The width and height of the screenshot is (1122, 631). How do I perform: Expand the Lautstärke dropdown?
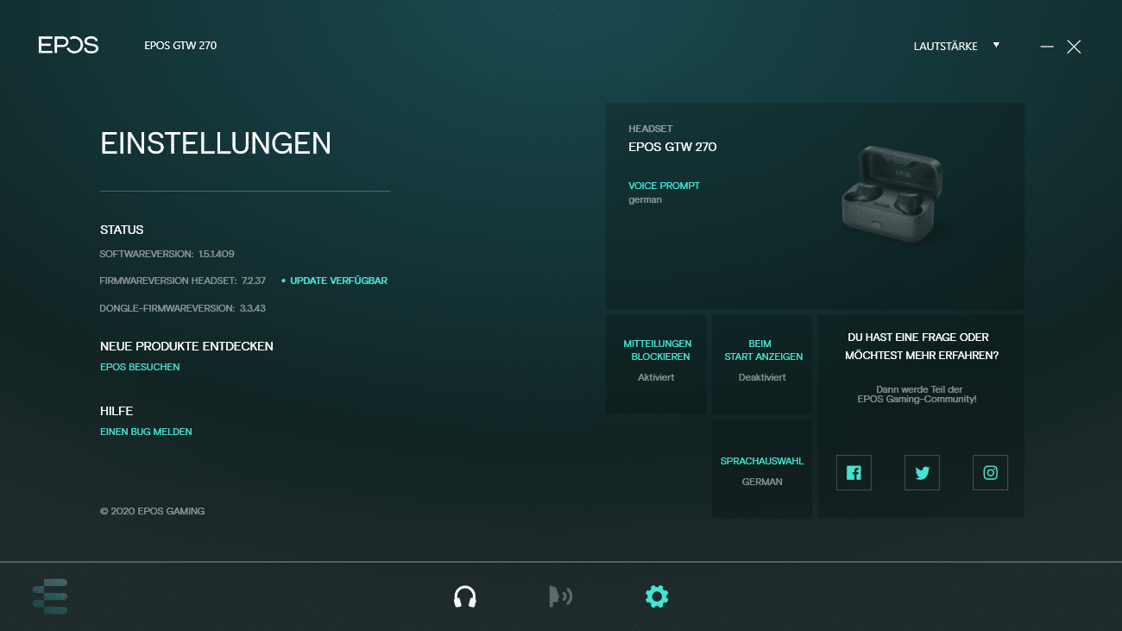point(956,47)
